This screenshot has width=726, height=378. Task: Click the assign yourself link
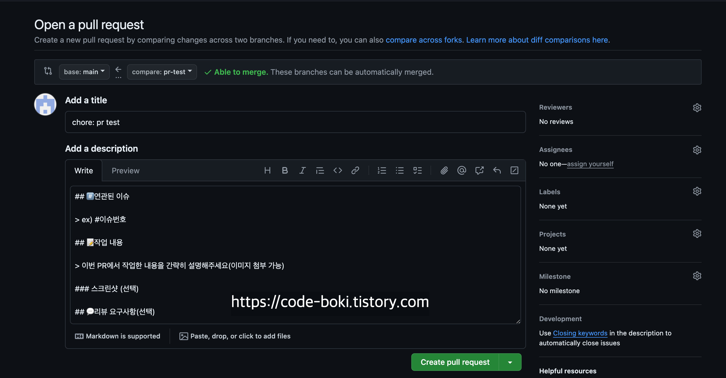(590, 164)
